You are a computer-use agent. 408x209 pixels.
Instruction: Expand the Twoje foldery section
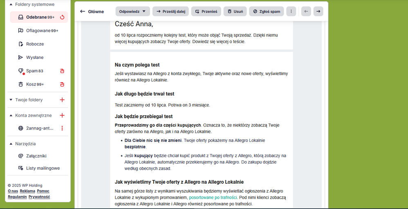point(11,100)
